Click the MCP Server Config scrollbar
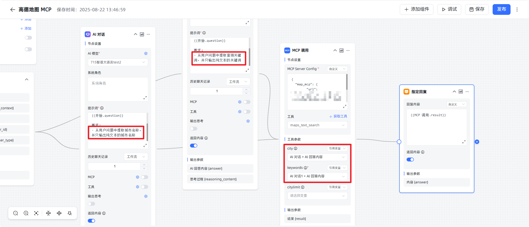Image resolution: width=529 pixels, height=227 pixels. 347,82
